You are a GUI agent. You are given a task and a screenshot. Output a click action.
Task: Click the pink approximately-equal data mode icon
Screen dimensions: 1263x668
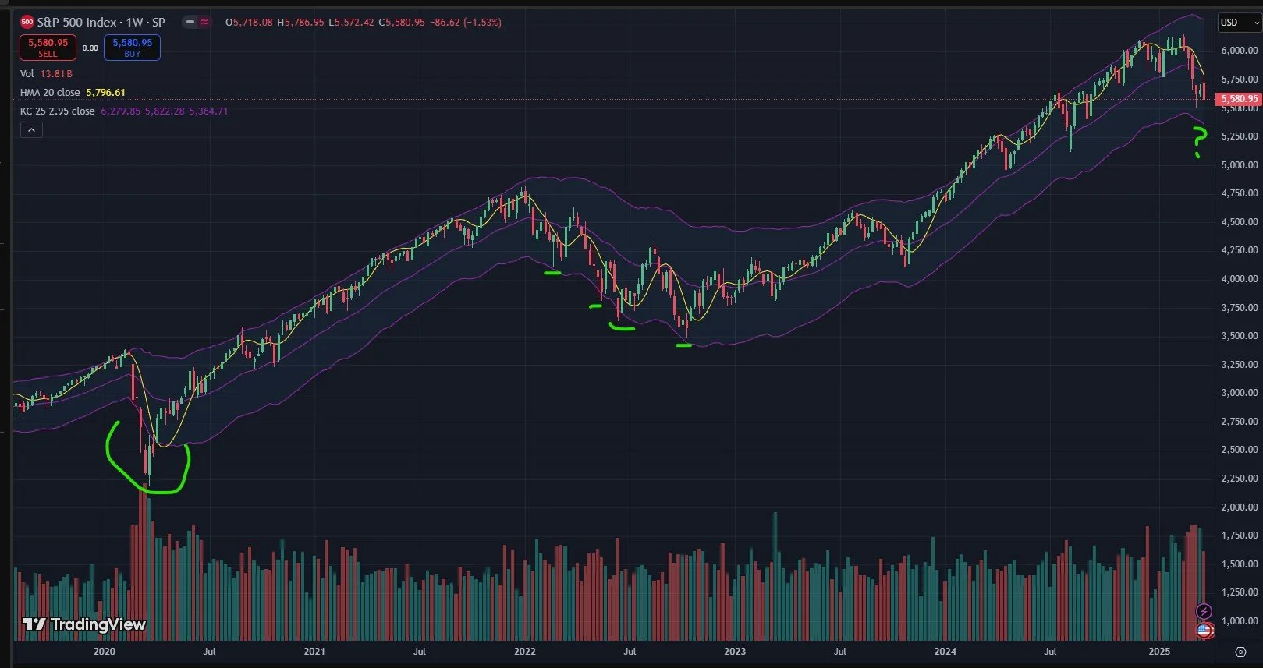tap(204, 22)
